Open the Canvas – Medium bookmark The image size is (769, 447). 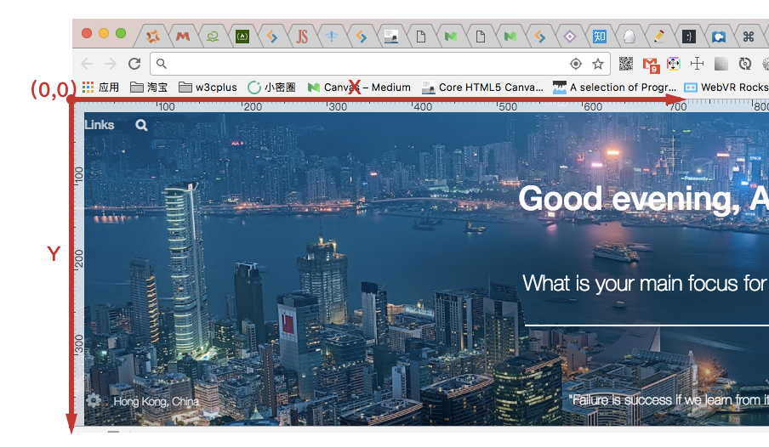(359, 88)
